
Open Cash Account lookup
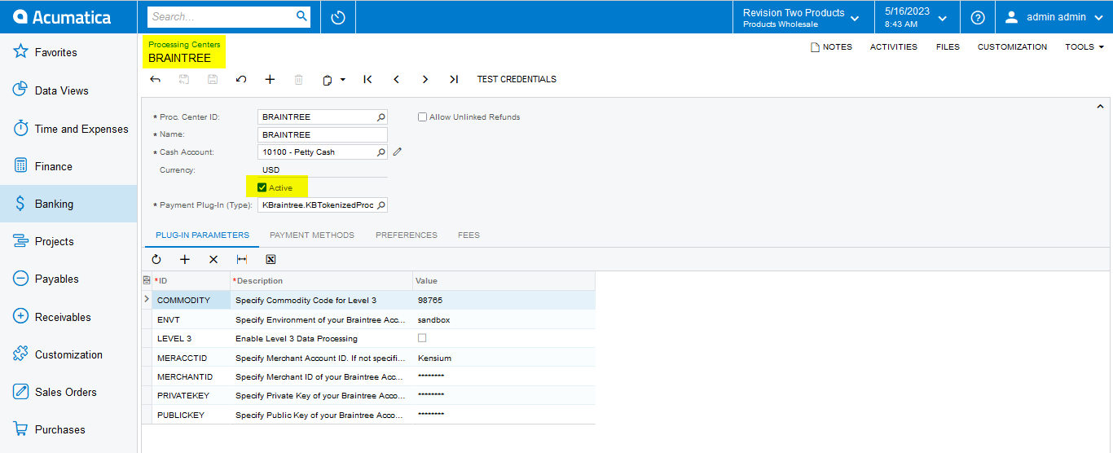click(x=381, y=152)
